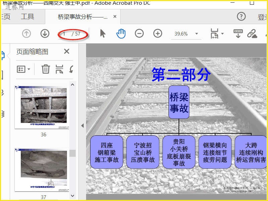Zoom in with the plus button
The width and height of the screenshot is (268, 201).
pos(157,33)
